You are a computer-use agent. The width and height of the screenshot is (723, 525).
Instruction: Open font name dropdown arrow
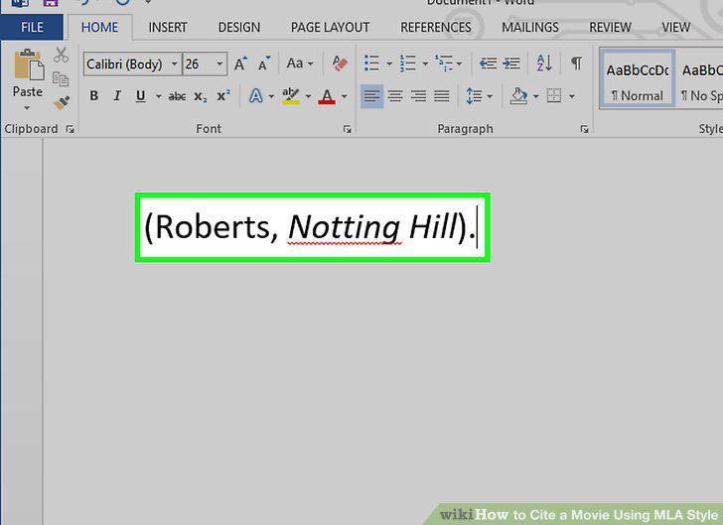(x=175, y=64)
